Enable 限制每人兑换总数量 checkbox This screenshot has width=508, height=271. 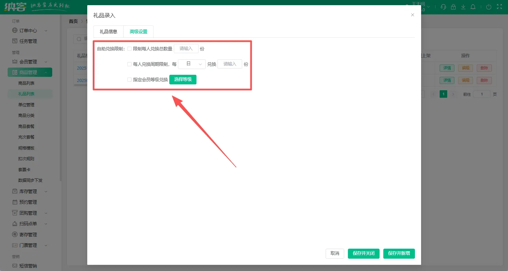[129, 49]
